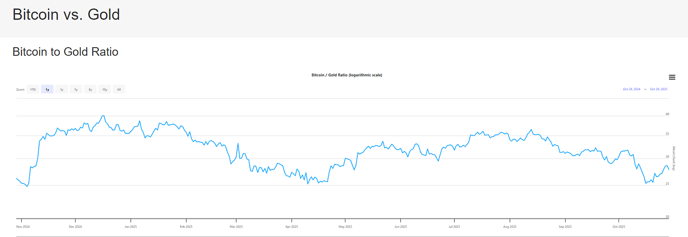The image size is (688, 237).
Task: Click the Aug 2025 x-axis label
Action: 509,226
